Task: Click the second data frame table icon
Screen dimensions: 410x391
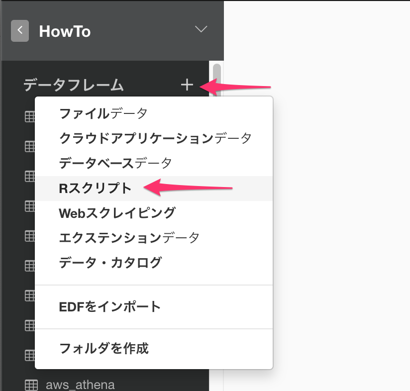Action: [30, 147]
